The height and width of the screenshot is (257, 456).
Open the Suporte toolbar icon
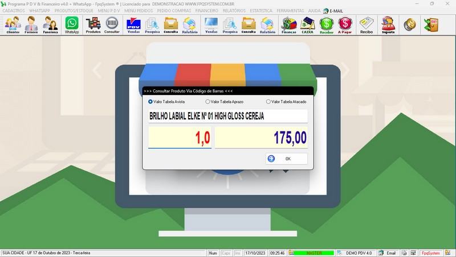(x=388, y=25)
